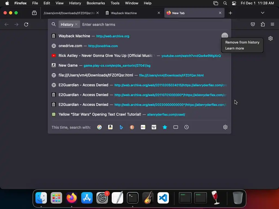Image resolution: width=279 pixels, height=209 pixels.
Task: Open the Bookmarks menu
Action: (x=96, y=3)
